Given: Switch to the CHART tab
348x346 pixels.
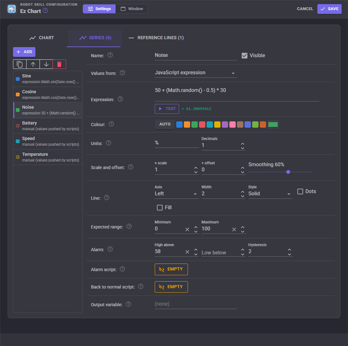Looking at the screenshot, I should pos(42,38).
